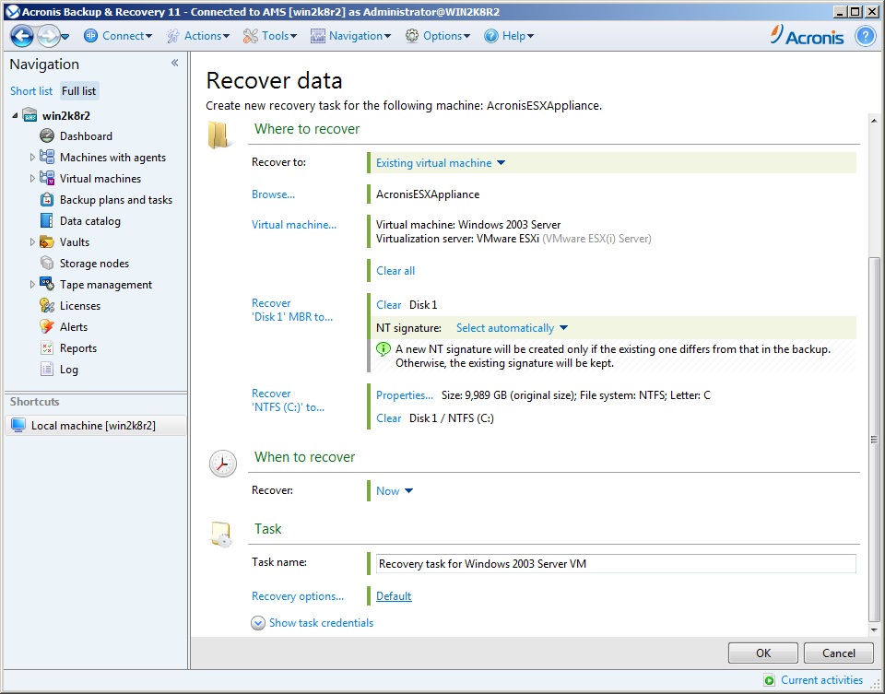Click the Connect globe icon
The image size is (885, 694).
[90, 36]
